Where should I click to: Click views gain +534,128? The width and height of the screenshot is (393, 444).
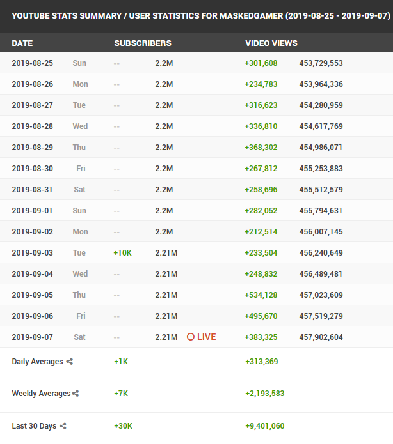261,295
